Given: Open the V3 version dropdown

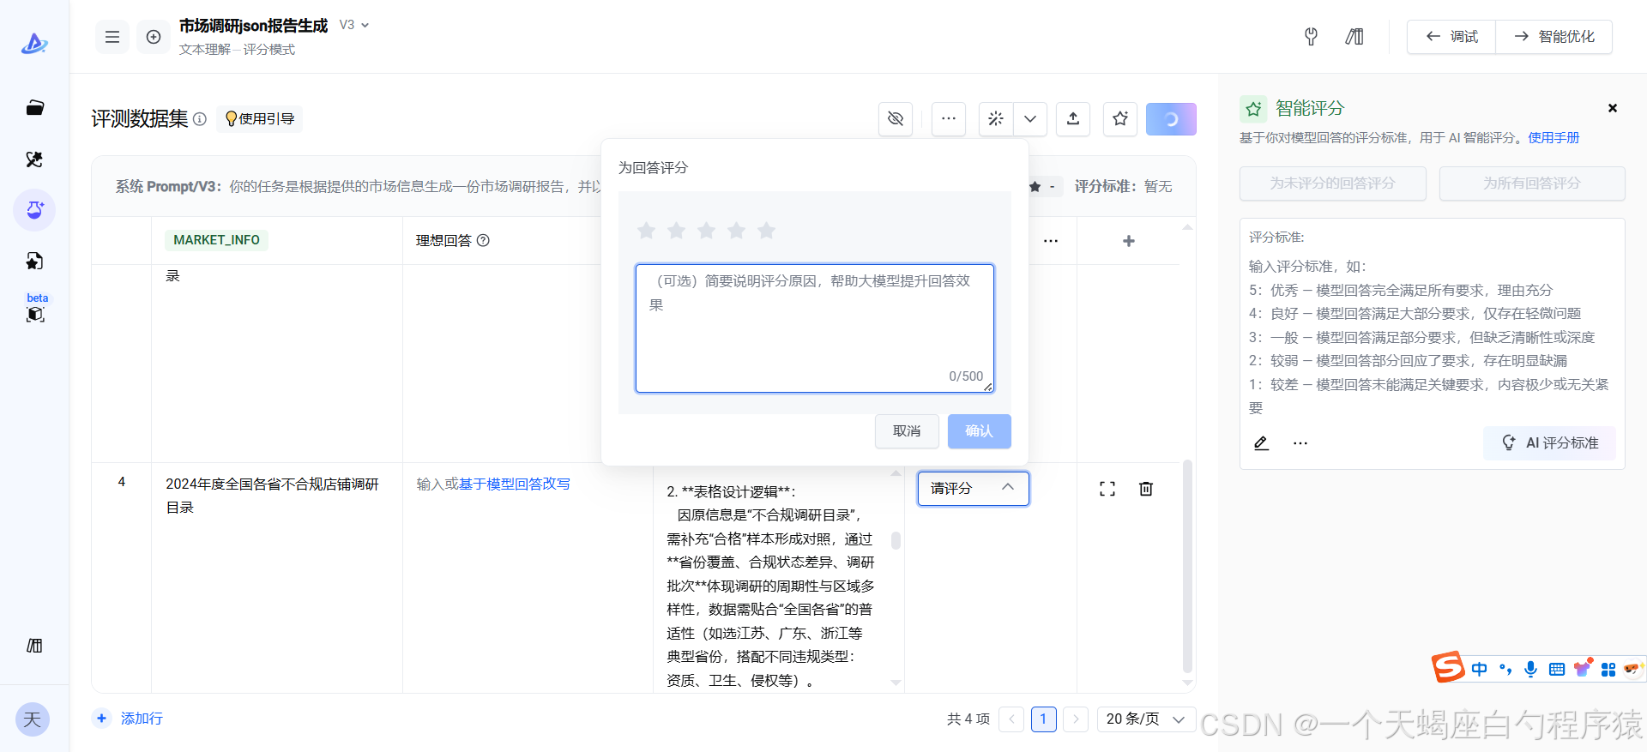Looking at the screenshot, I should click(x=354, y=26).
